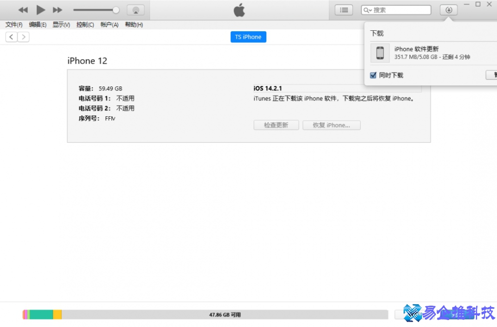Open the 控制(C) menu

[x=84, y=24]
